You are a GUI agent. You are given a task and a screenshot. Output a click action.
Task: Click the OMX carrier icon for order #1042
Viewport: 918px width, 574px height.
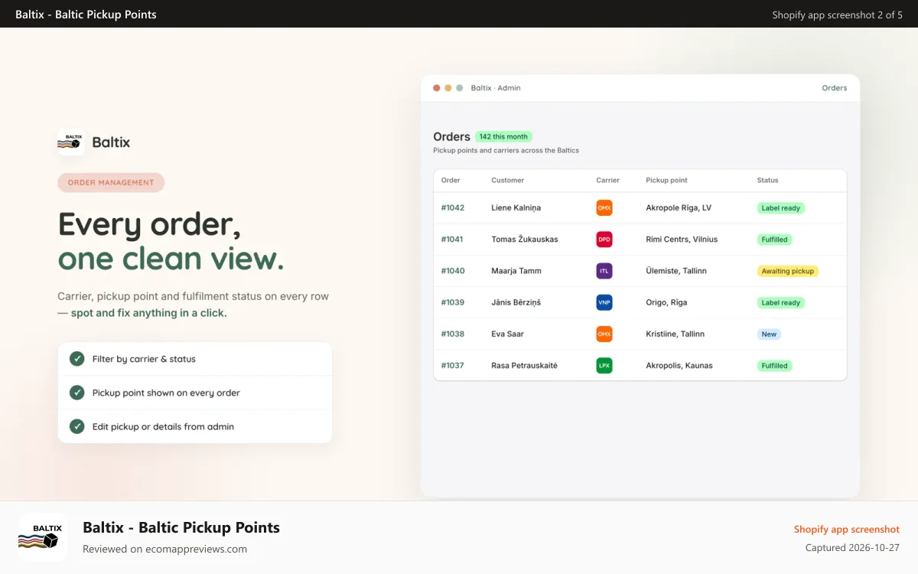(604, 208)
